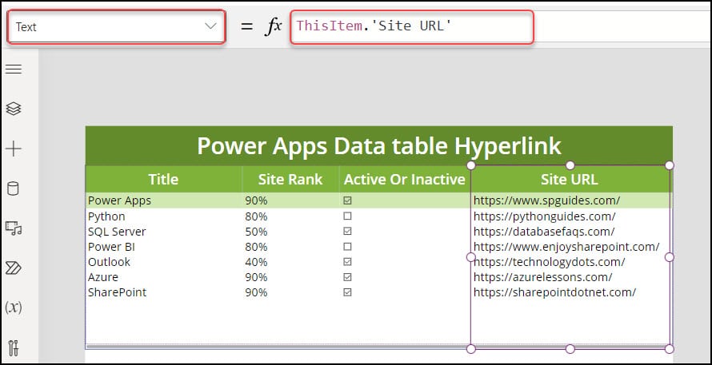This screenshot has height=365, width=712.
Task: Select the Outlook title cell
Action: click(109, 262)
